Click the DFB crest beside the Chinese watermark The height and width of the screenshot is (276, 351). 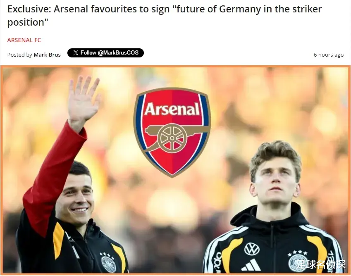(296, 263)
